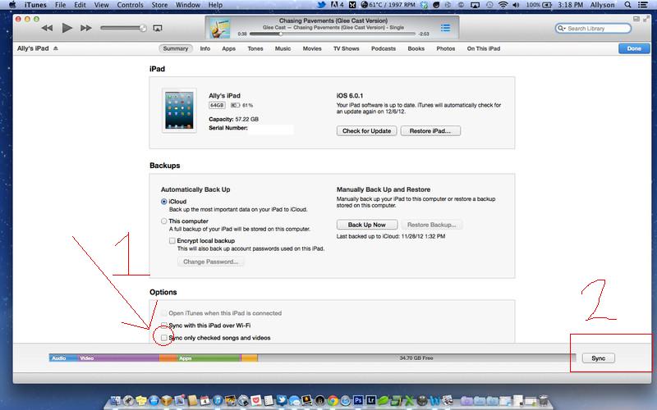Go to the Music tab
The width and height of the screenshot is (657, 410).
(283, 48)
